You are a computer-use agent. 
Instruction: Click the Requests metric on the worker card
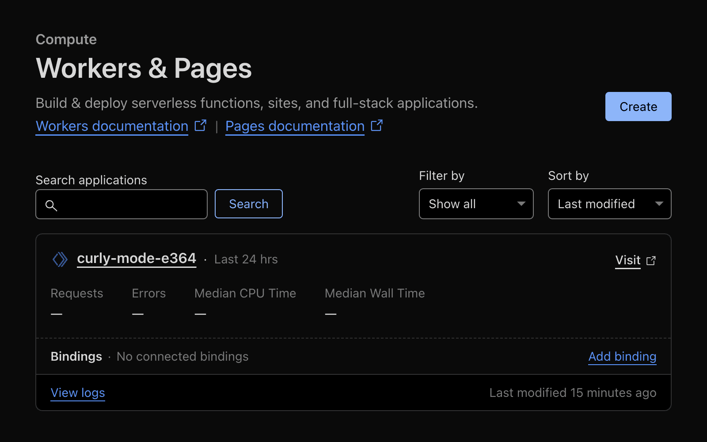click(x=76, y=293)
